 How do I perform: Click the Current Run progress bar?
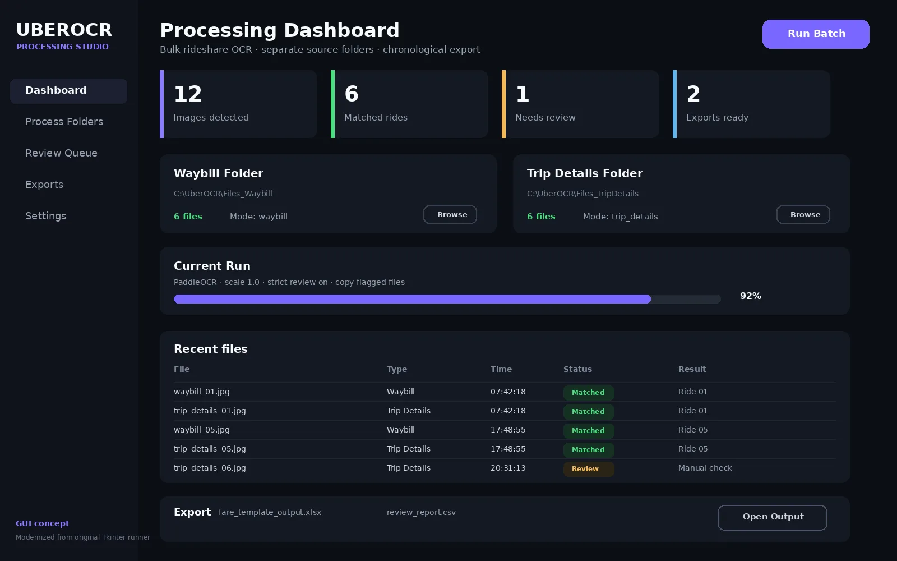tap(447, 299)
